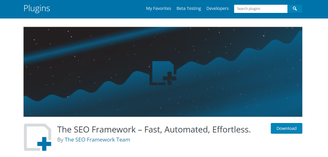
Task: Open My Favorites in header
Action: 158,9
